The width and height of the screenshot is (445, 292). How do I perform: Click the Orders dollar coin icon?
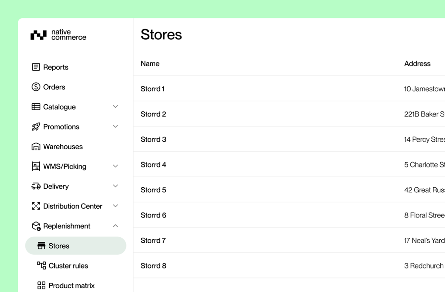[36, 87]
